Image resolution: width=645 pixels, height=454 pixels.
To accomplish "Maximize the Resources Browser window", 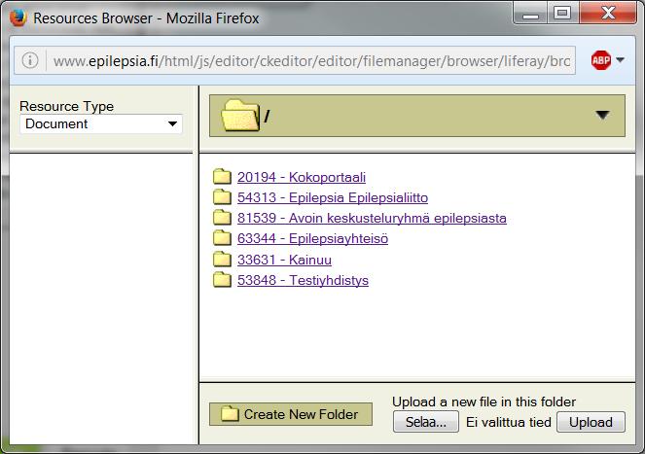I will (x=562, y=14).
